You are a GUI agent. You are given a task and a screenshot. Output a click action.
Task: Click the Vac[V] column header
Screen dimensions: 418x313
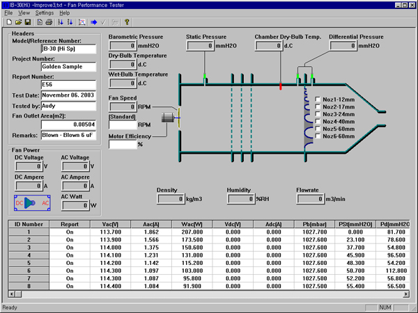pyautogui.click(x=109, y=225)
